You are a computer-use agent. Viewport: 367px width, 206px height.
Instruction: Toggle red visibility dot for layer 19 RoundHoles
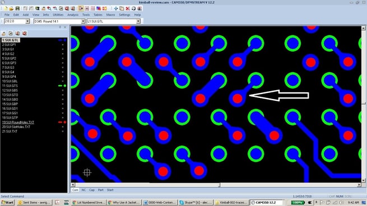point(65,122)
